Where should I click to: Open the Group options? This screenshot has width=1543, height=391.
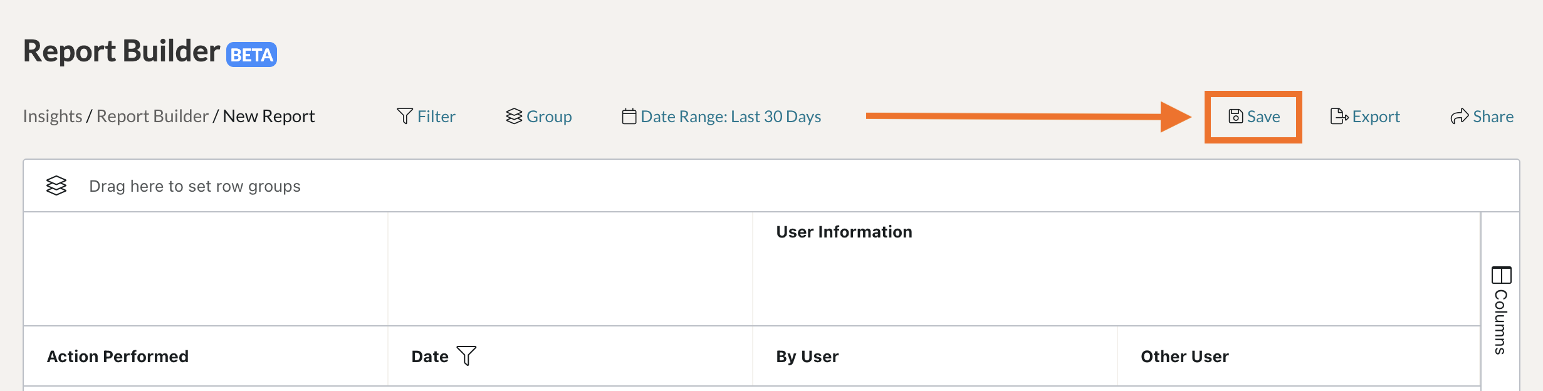click(x=548, y=117)
